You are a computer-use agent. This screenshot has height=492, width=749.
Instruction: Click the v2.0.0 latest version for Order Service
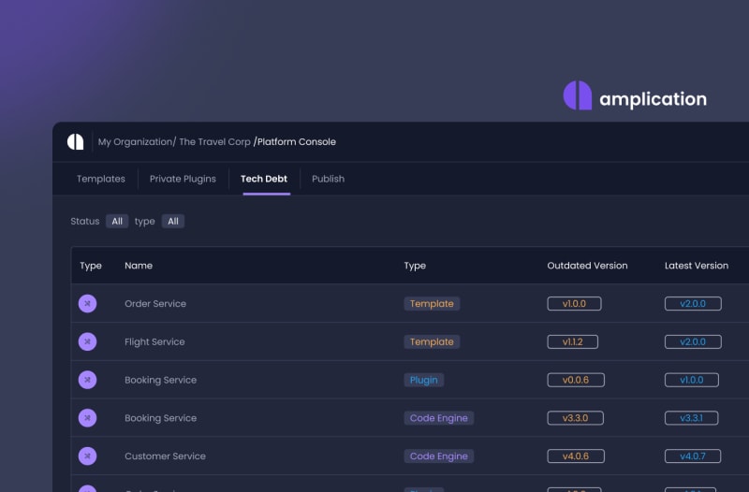click(693, 304)
